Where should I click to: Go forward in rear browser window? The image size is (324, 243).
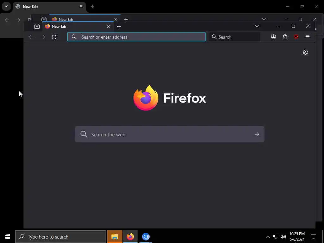pos(18,20)
